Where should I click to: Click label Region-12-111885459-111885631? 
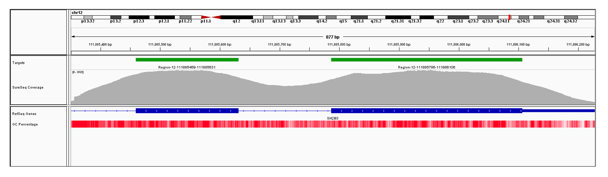click(x=187, y=67)
